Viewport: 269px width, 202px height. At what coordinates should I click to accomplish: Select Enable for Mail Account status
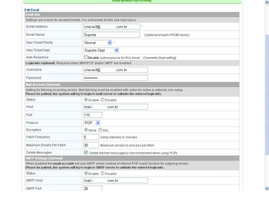point(86,100)
